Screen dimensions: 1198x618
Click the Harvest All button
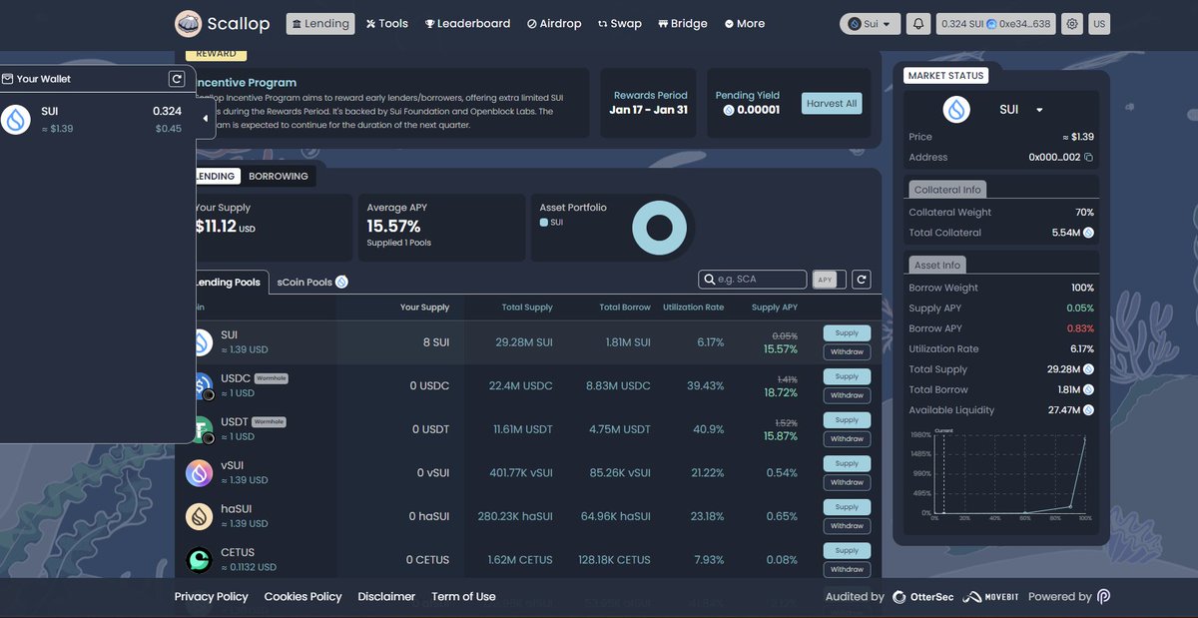pyautogui.click(x=832, y=104)
